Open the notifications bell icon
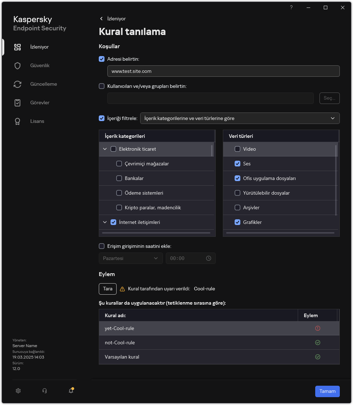This screenshot has height=405, width=353. coord(71,391)
